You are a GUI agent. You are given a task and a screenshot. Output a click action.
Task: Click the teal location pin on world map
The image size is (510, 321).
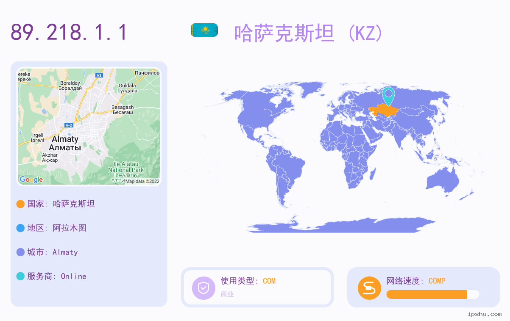point(388,96)
